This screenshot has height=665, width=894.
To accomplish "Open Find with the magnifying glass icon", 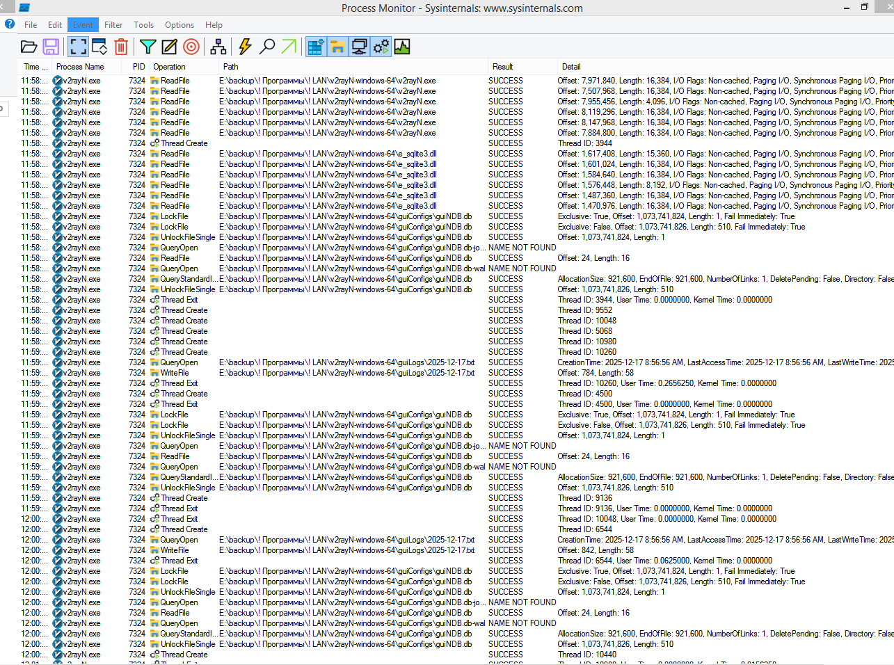I will click(x=266, y=47).
